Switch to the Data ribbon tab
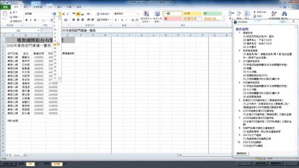The image size is (299, 168). point(59,7)
